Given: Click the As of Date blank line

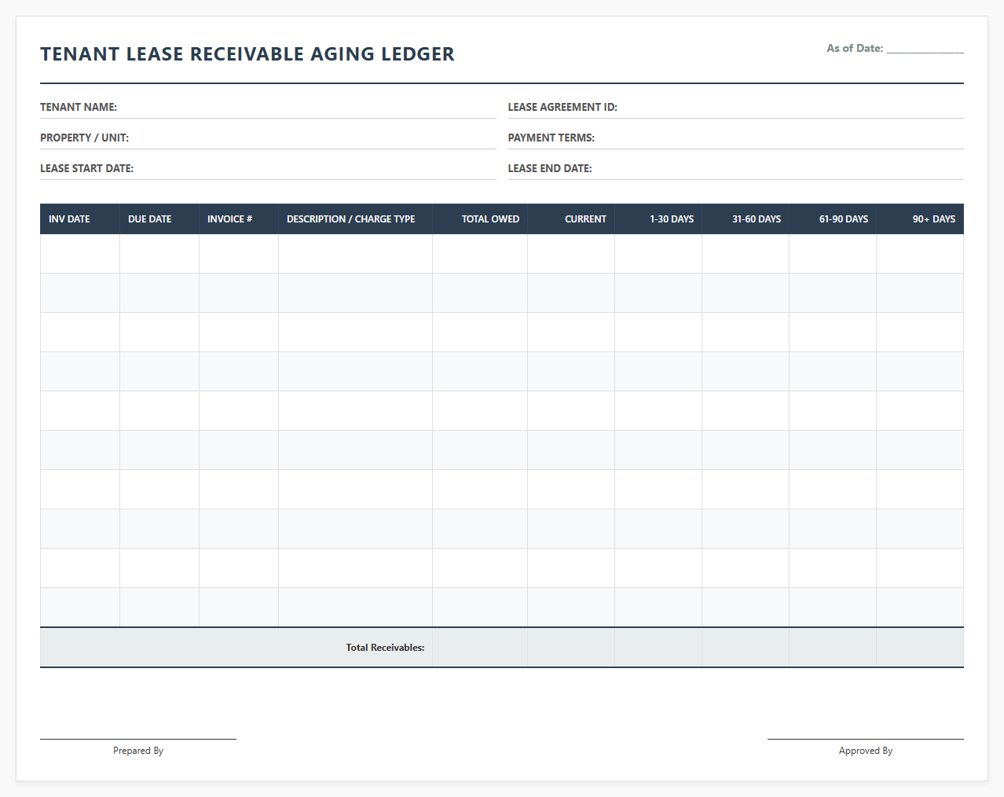Looking at the screenshot, I should pyautogui.click(x=925, y=49).
